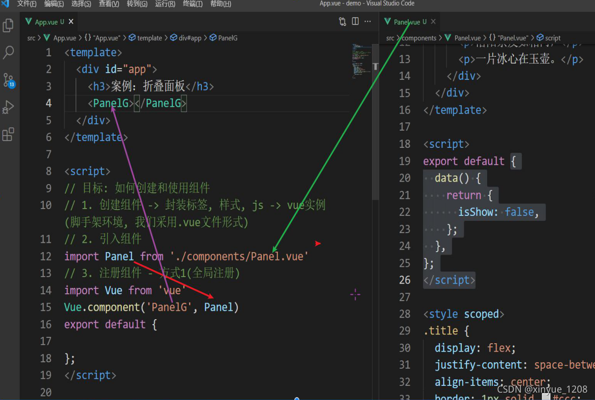Click 'PanelG' string in Vue.component call

tap(170, 307)
